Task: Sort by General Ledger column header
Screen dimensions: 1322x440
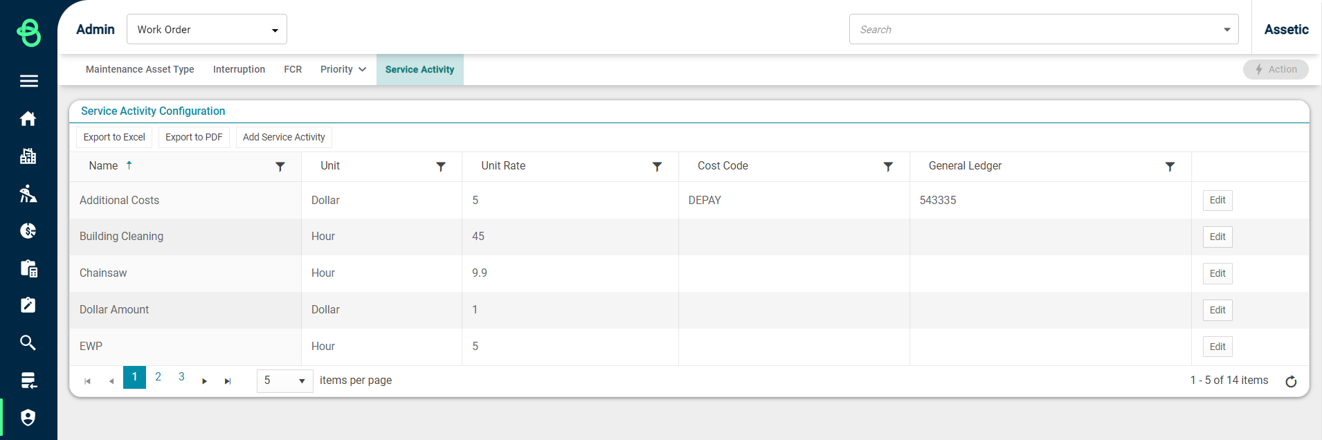Action: click(965, 166)
